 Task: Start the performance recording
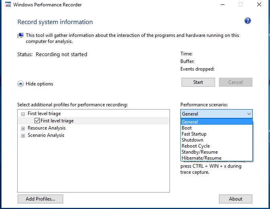click(x=198, y=82)
